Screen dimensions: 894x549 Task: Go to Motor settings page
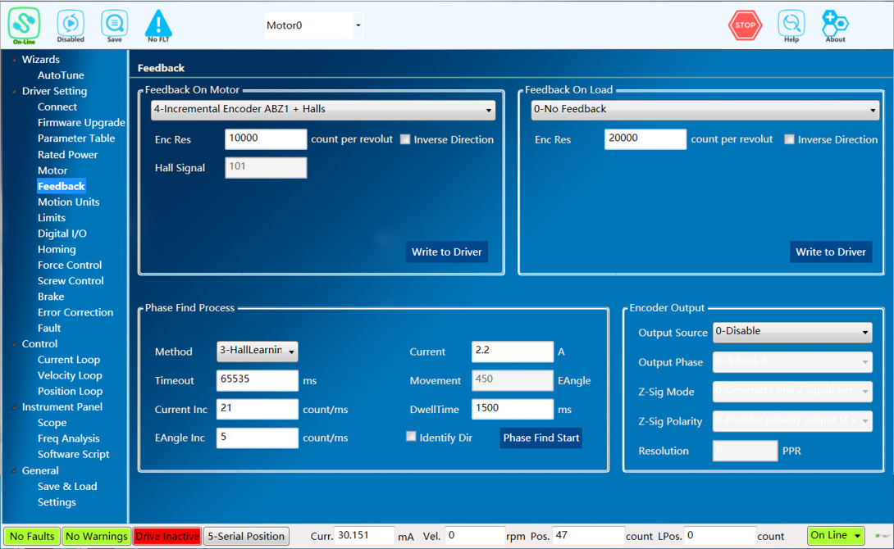tap(52, 170)
